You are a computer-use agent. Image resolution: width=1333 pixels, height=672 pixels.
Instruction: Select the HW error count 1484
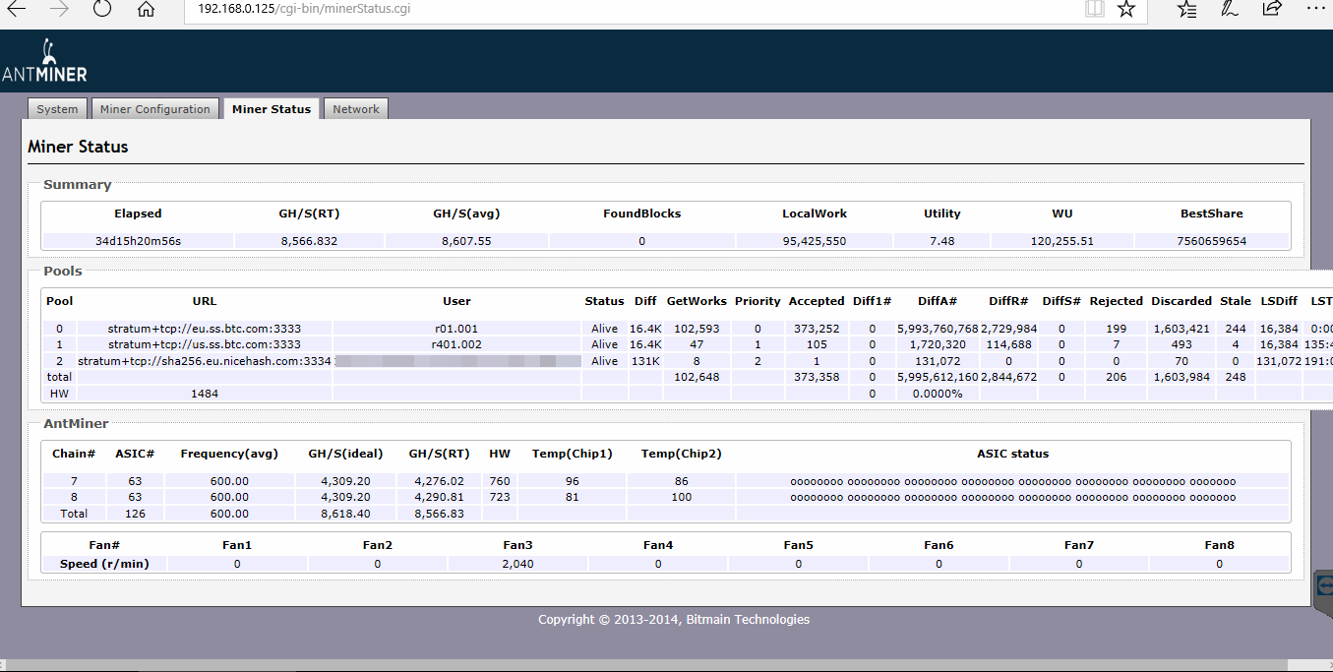205,394
